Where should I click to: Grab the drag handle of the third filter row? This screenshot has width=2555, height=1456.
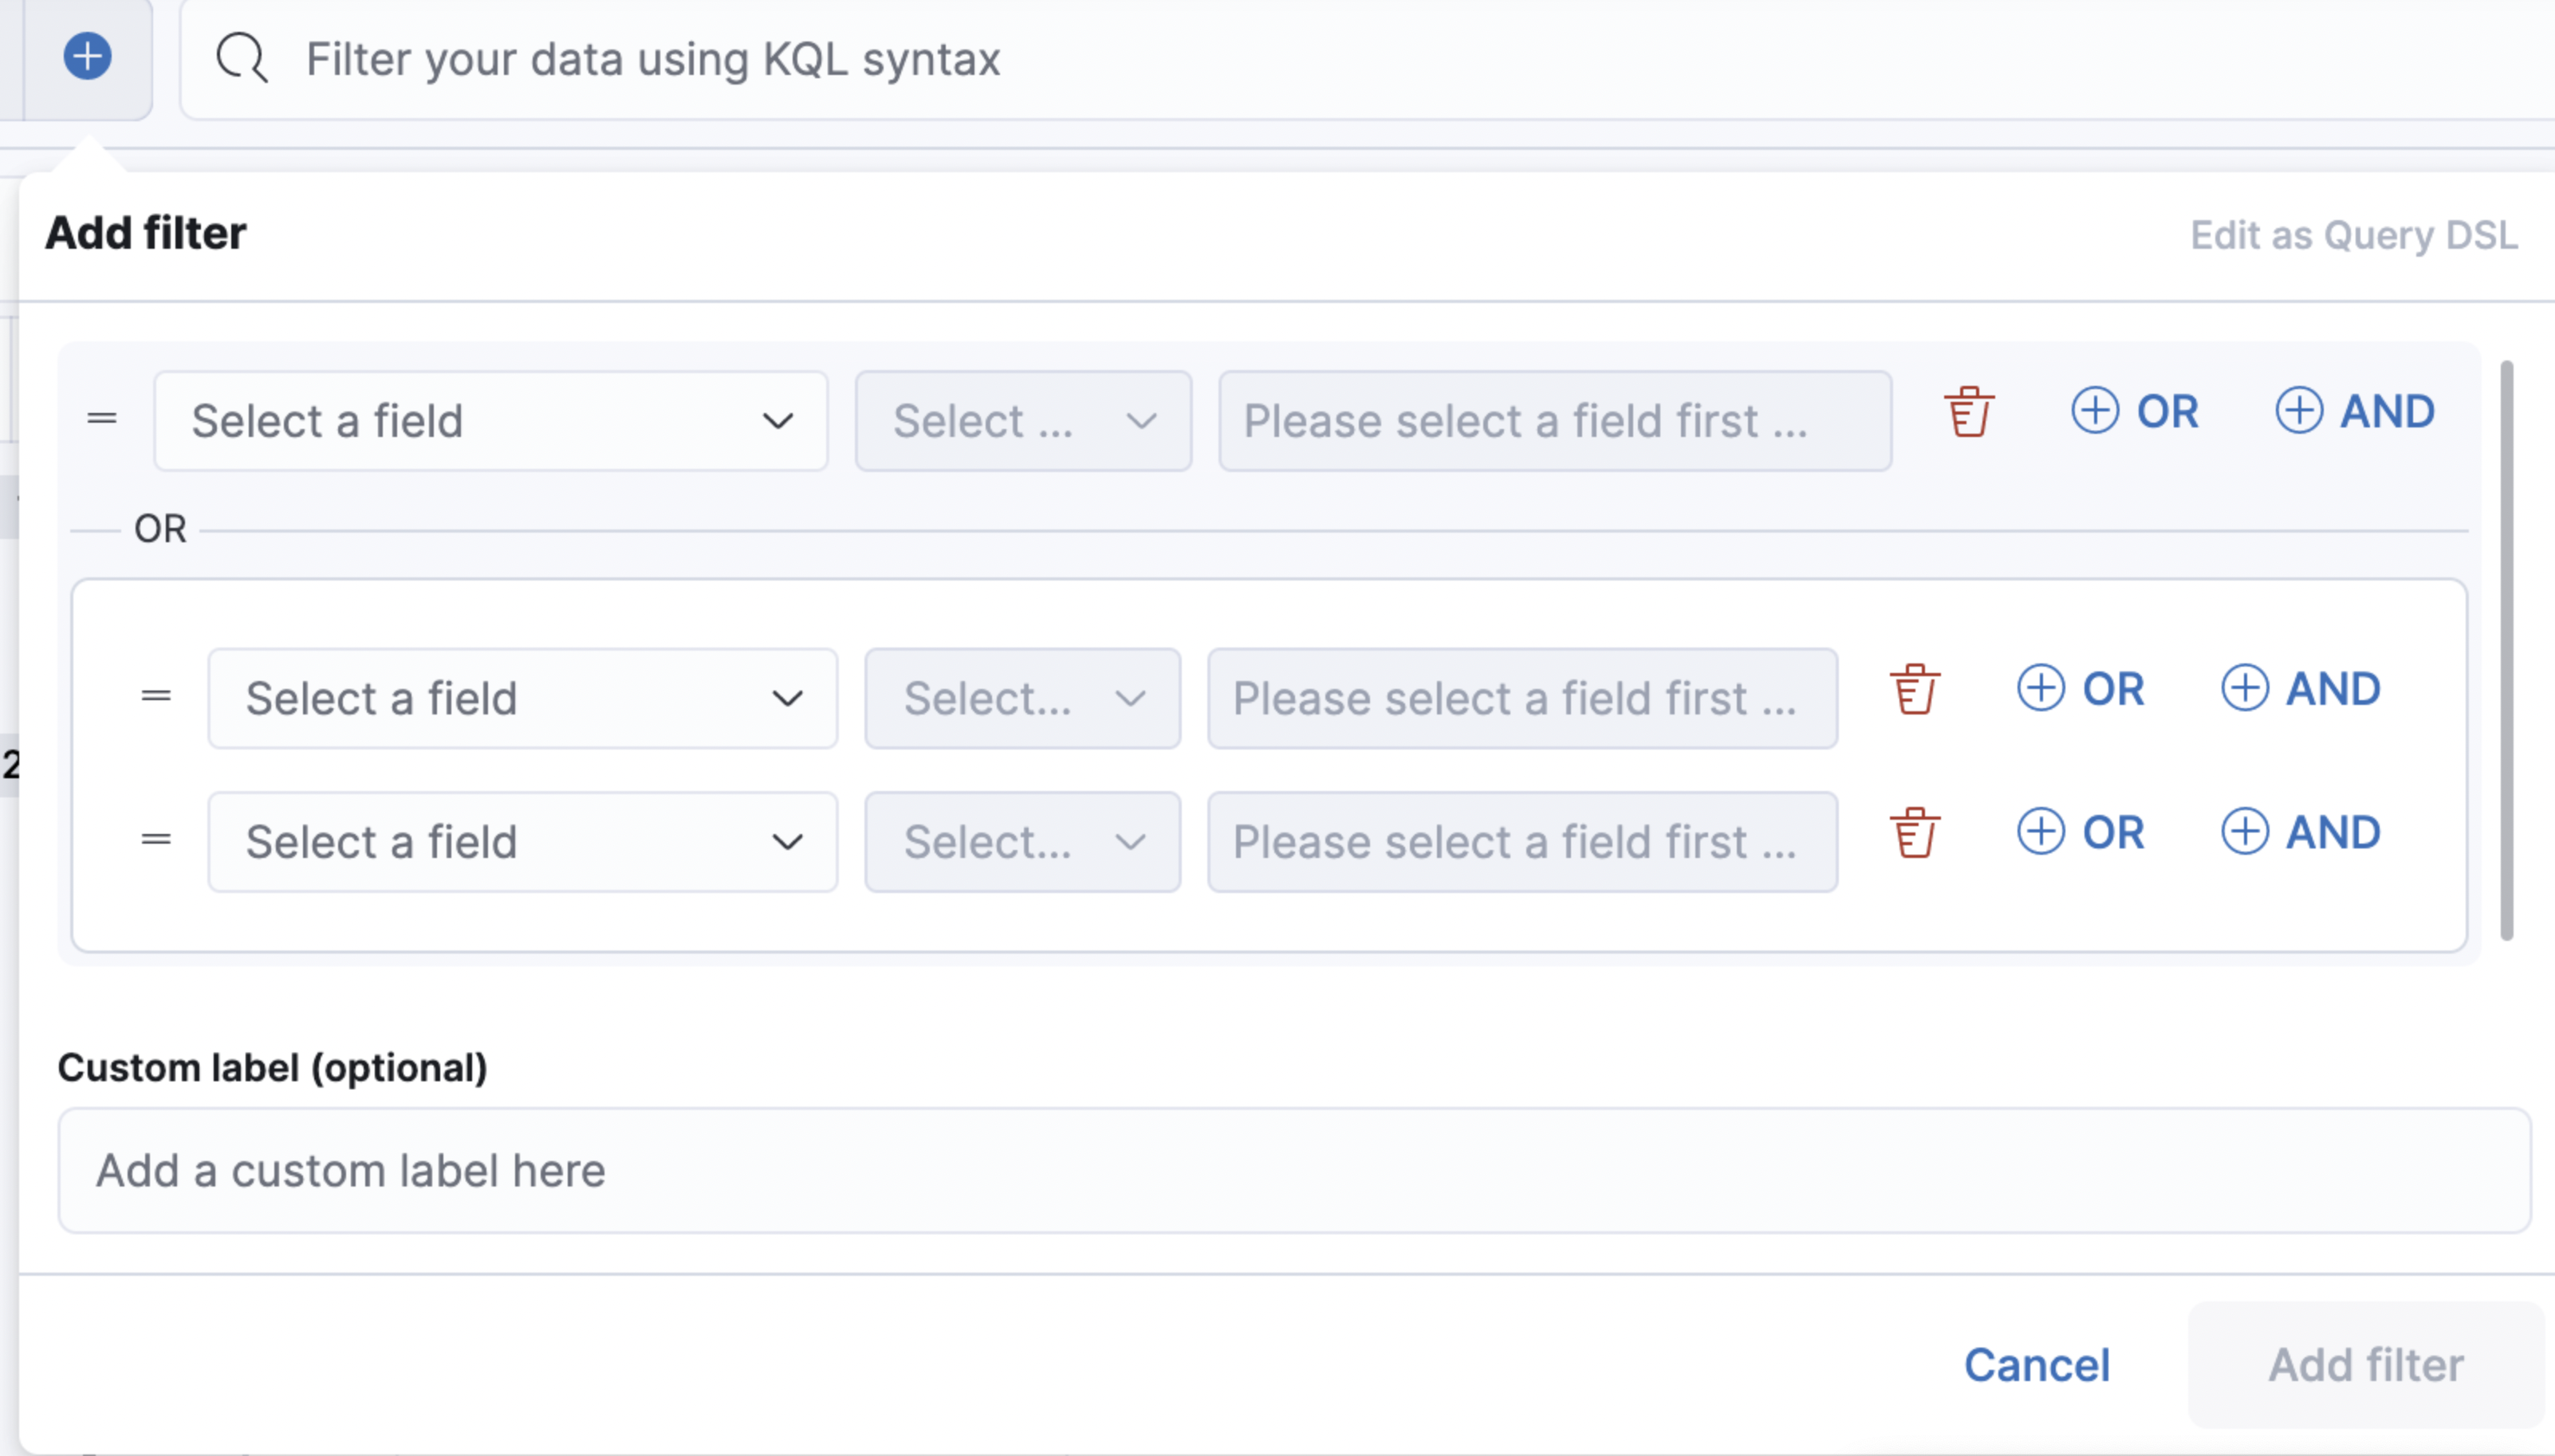(x=156, y=840)
